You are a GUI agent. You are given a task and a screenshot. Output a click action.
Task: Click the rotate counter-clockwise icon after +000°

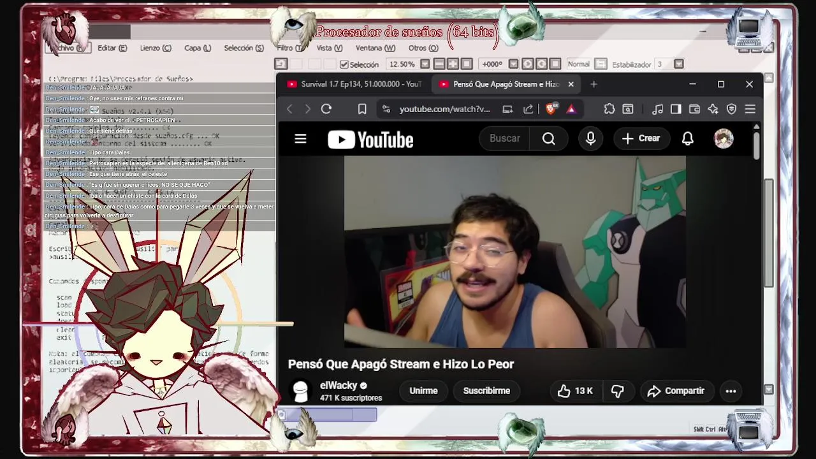click(528, 64)
